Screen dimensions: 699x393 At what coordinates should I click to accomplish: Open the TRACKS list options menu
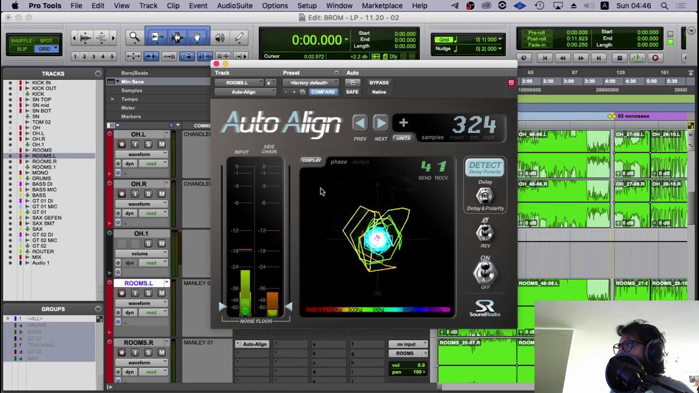click(98, 73)
